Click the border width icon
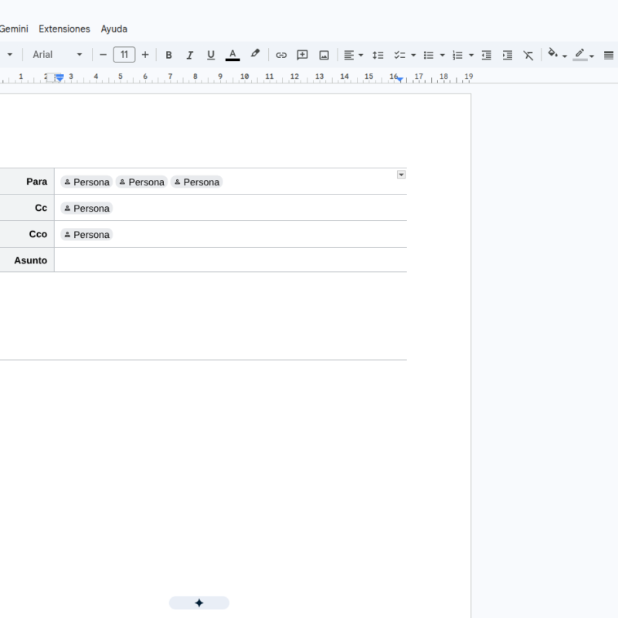Image resolution: width=618 pixels, height=618 pixels. pos(609,55)
